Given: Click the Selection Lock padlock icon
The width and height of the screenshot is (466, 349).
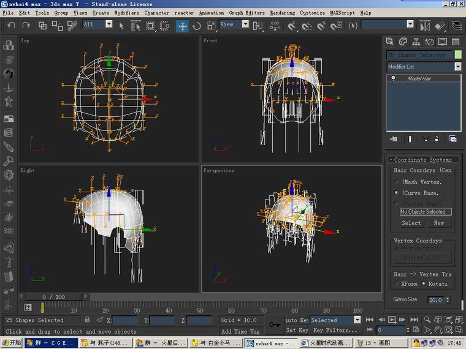Looking at the screenshot, I should [x=87, y=320].
